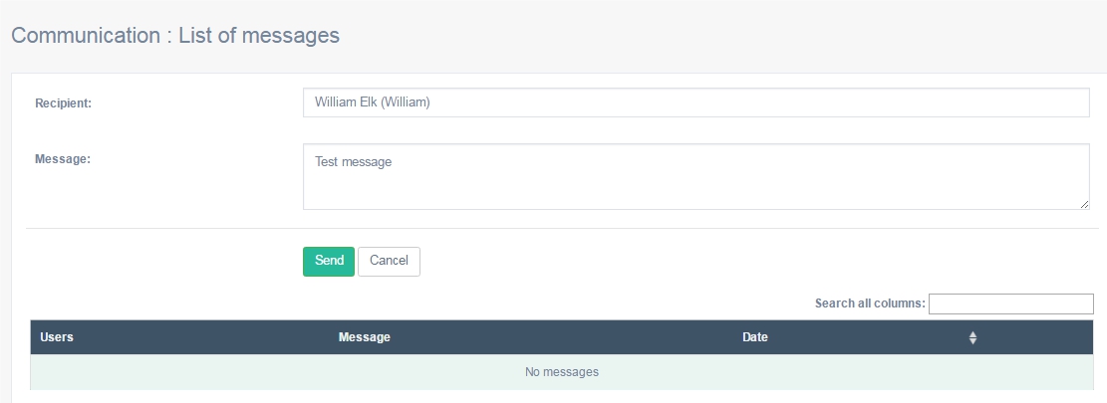Focus the Recipient input field
The height and width of the screenshot is (403, 1107).
click(696, 102)
